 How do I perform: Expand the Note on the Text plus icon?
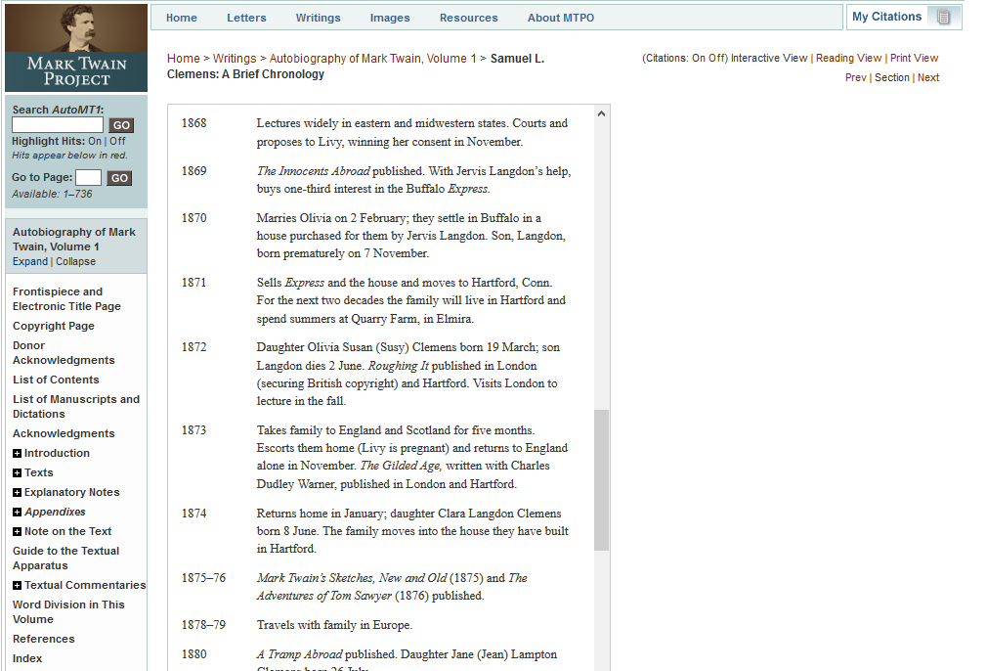[17, 531]
